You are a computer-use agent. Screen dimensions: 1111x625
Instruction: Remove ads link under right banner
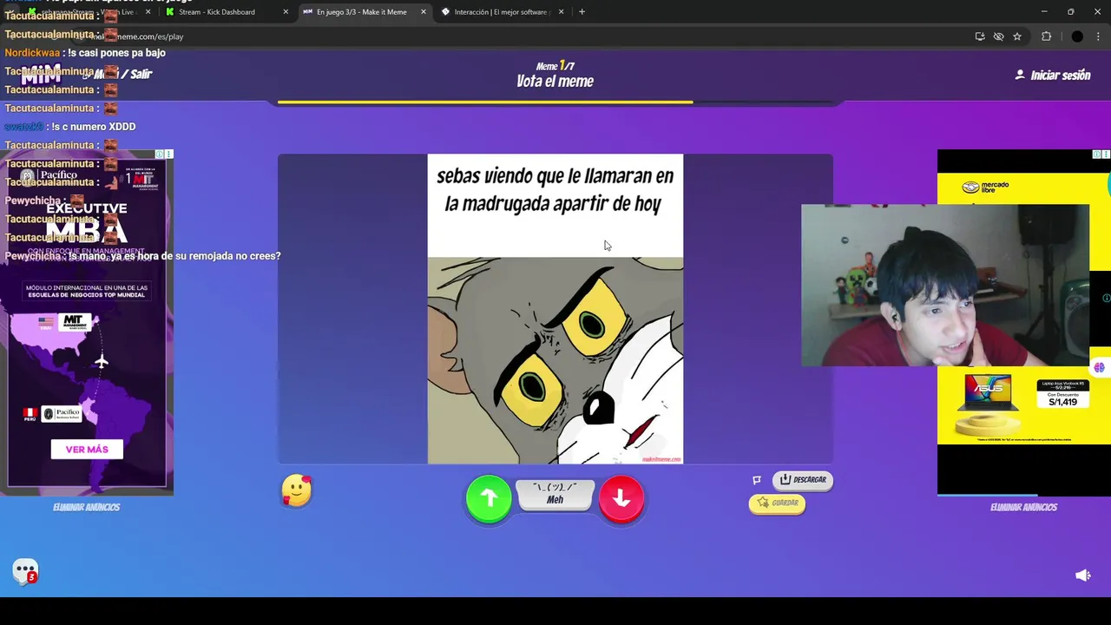[x=1023, y=507]
